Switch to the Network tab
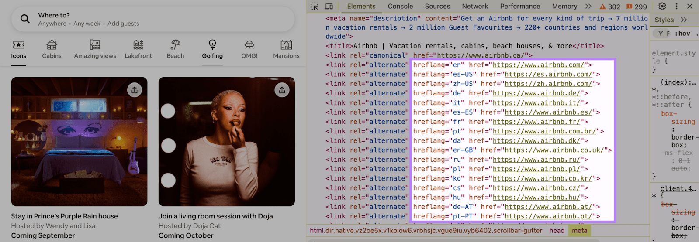The width and height of the screenshot is (699, 242). coord(475,6)
